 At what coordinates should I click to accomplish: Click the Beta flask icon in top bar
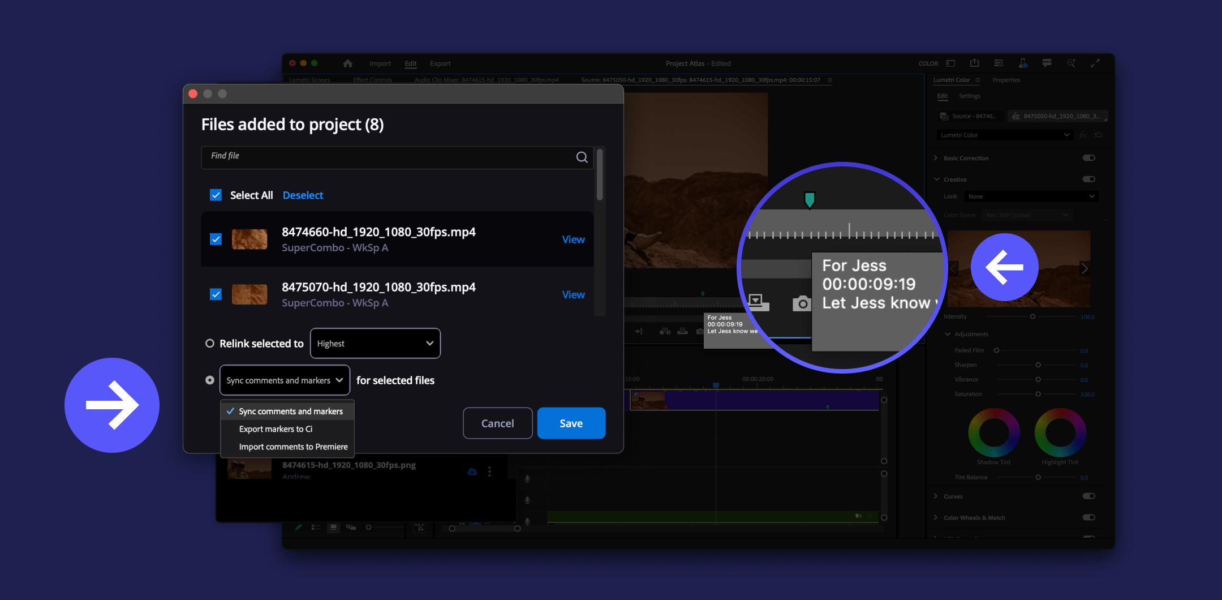[x=1022, y=63]
